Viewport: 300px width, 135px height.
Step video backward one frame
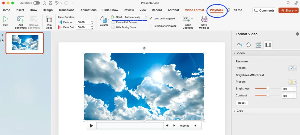pos(167,126)
